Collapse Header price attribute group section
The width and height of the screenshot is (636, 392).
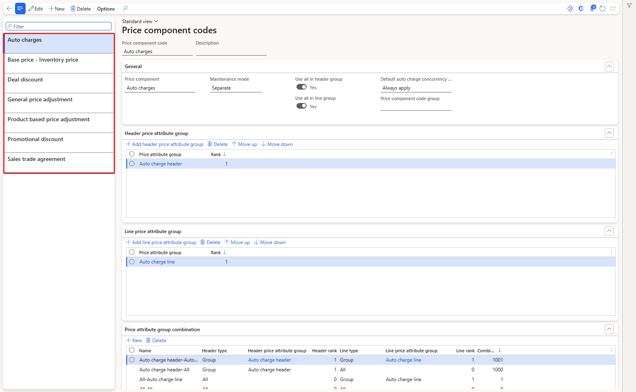point(609,133)
